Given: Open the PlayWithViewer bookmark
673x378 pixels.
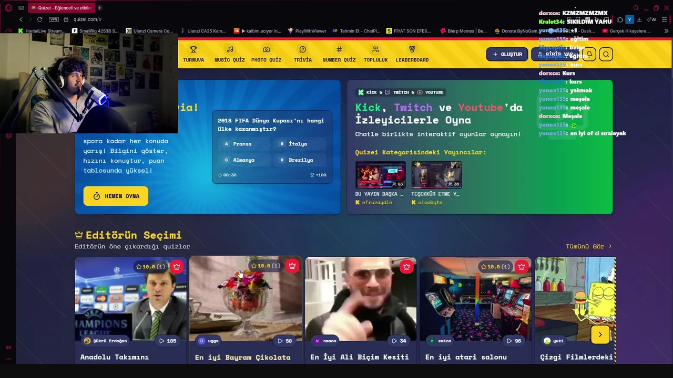Looking at the screenshot, I should [307, 31].
